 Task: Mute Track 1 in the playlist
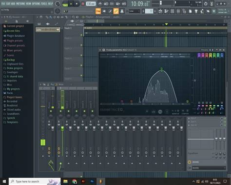81,35
